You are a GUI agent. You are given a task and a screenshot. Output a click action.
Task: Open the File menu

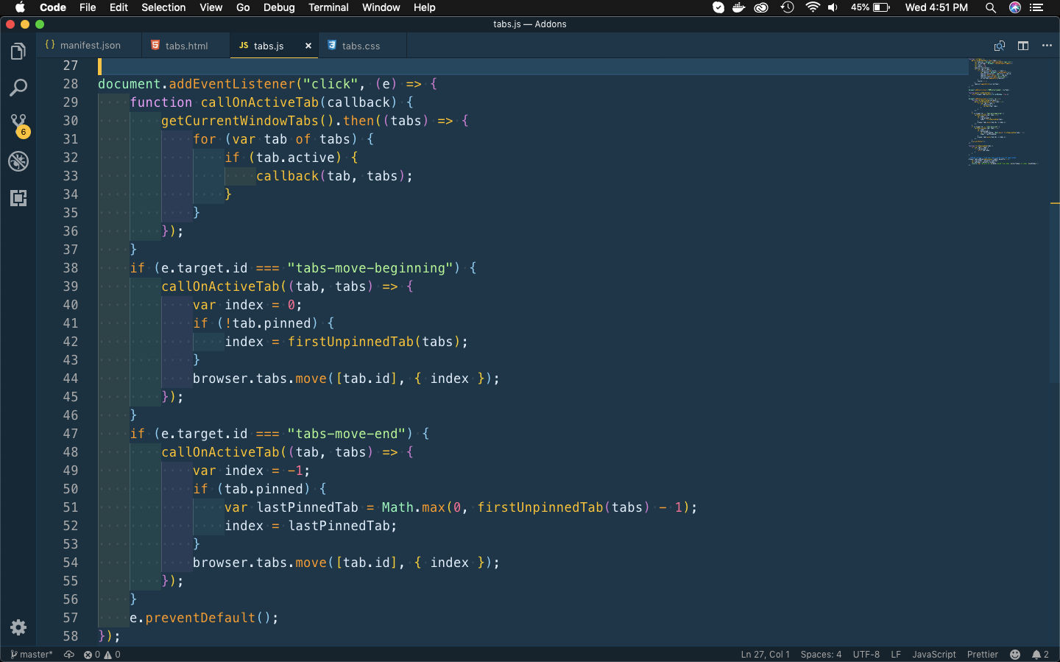pyautogui.click(x=88, y=7)
